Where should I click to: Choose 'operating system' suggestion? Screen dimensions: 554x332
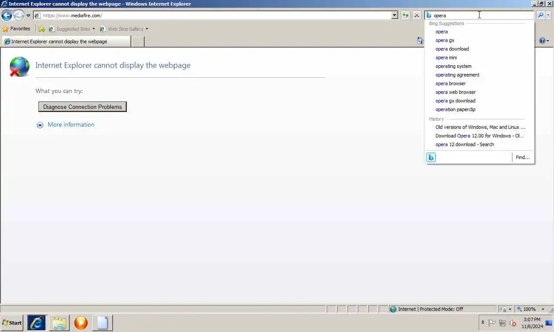[x=480, y=66]
